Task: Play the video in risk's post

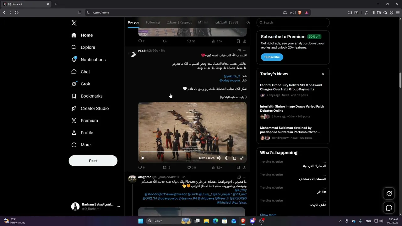Action: [x=143, y=158]
